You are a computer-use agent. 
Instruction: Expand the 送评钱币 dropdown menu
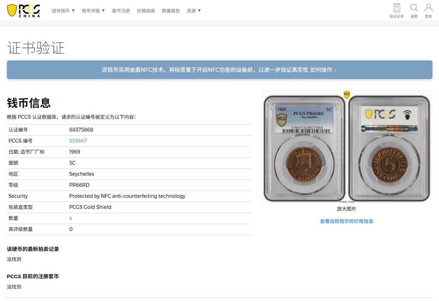coord(63,11)
